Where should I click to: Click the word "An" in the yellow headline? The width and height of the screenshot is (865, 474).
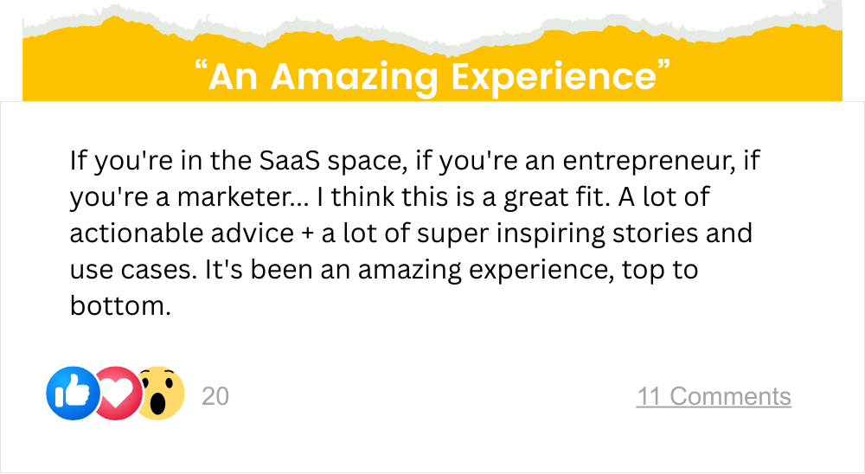tap(233, 76)
